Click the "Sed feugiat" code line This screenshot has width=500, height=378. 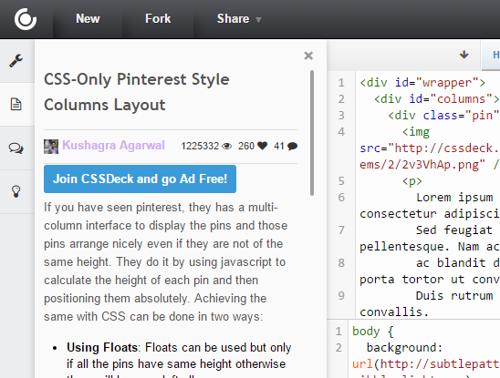[454, 230]
